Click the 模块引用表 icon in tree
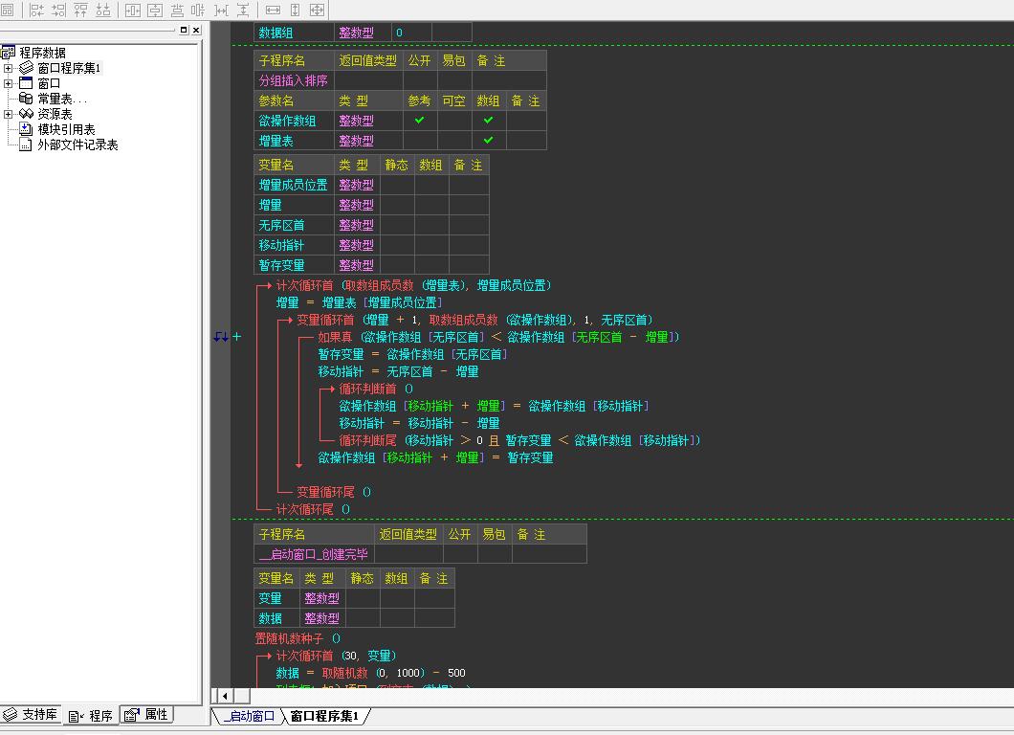Screen dimensions: 1014x735 coord(26,129)
